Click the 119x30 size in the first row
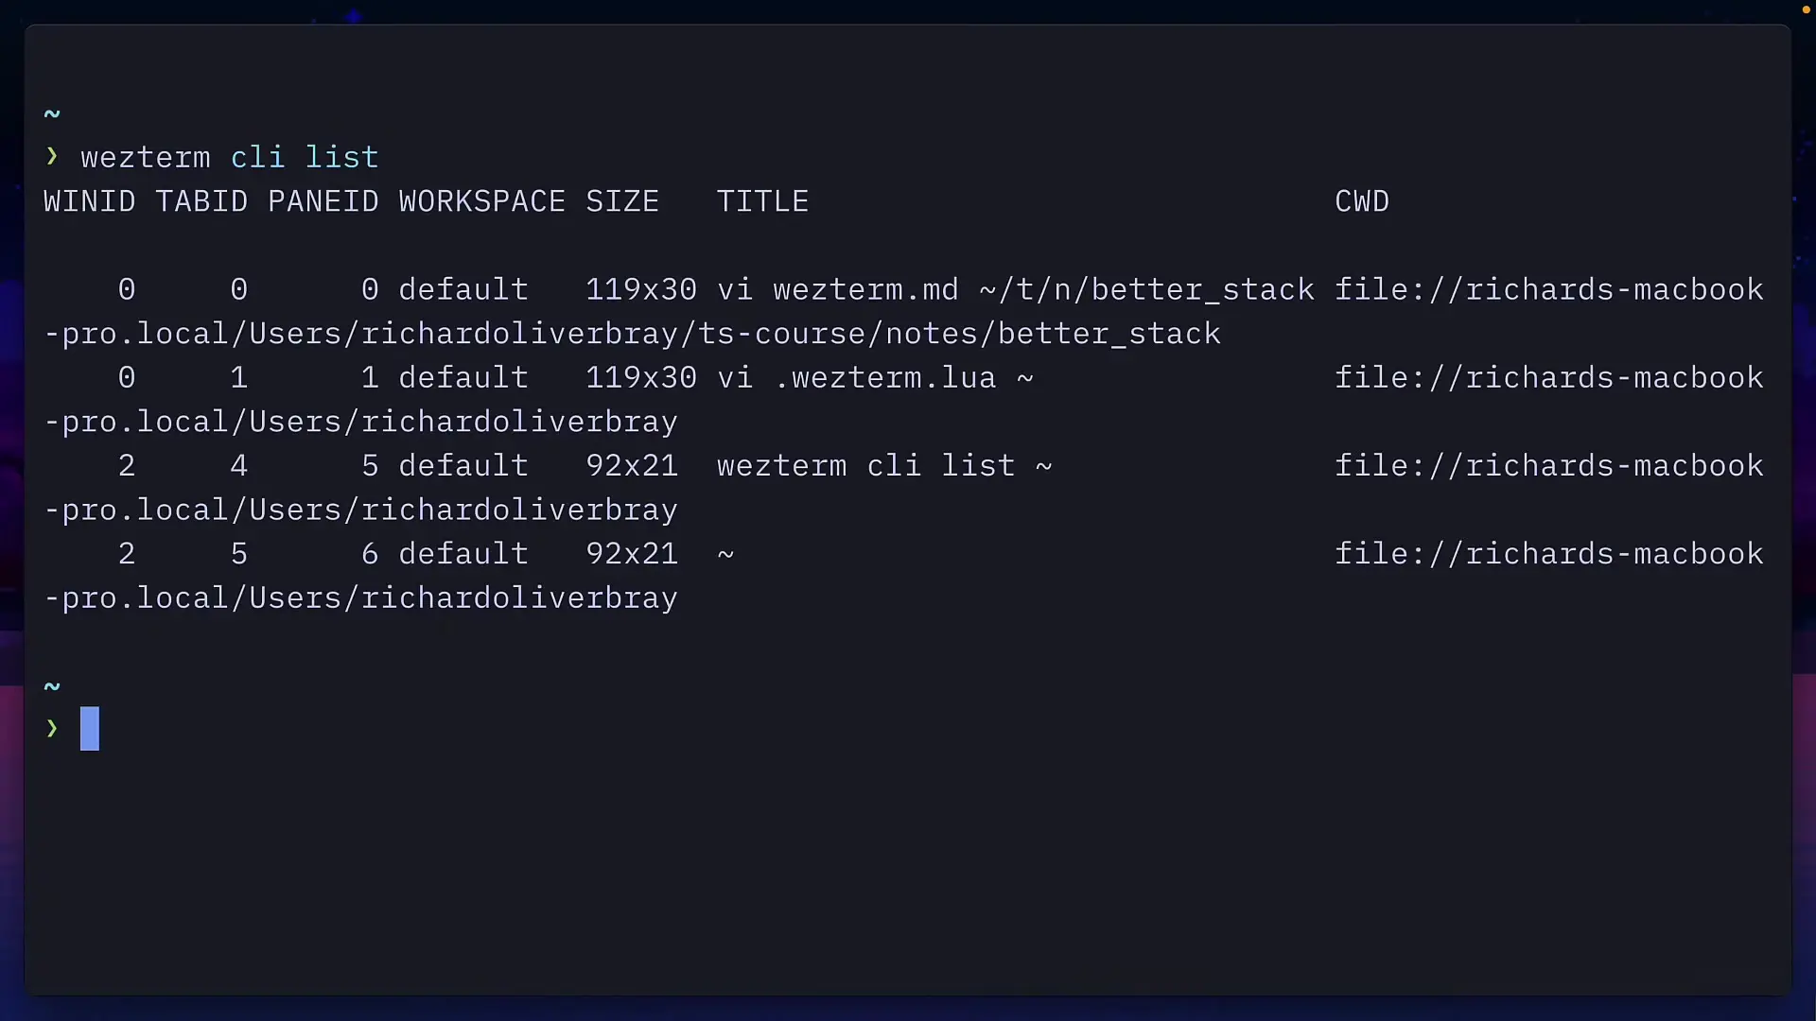Image resolution: width=1816 pixels, height=1021 pixels. [640, 289]
